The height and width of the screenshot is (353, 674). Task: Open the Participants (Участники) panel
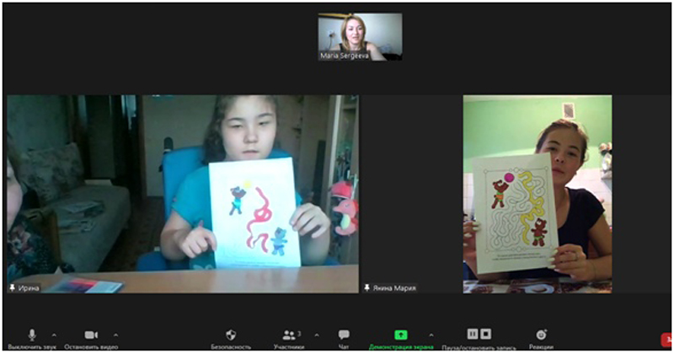tap(291, 334)
